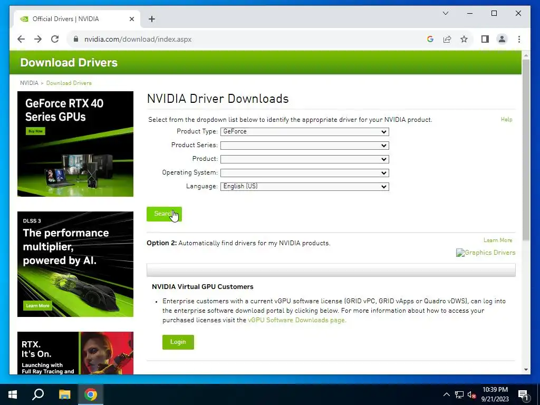Viewport: 540px width, 405px height.
Task: Open the Product Type dropdown
Action: [x=304, y=131]
